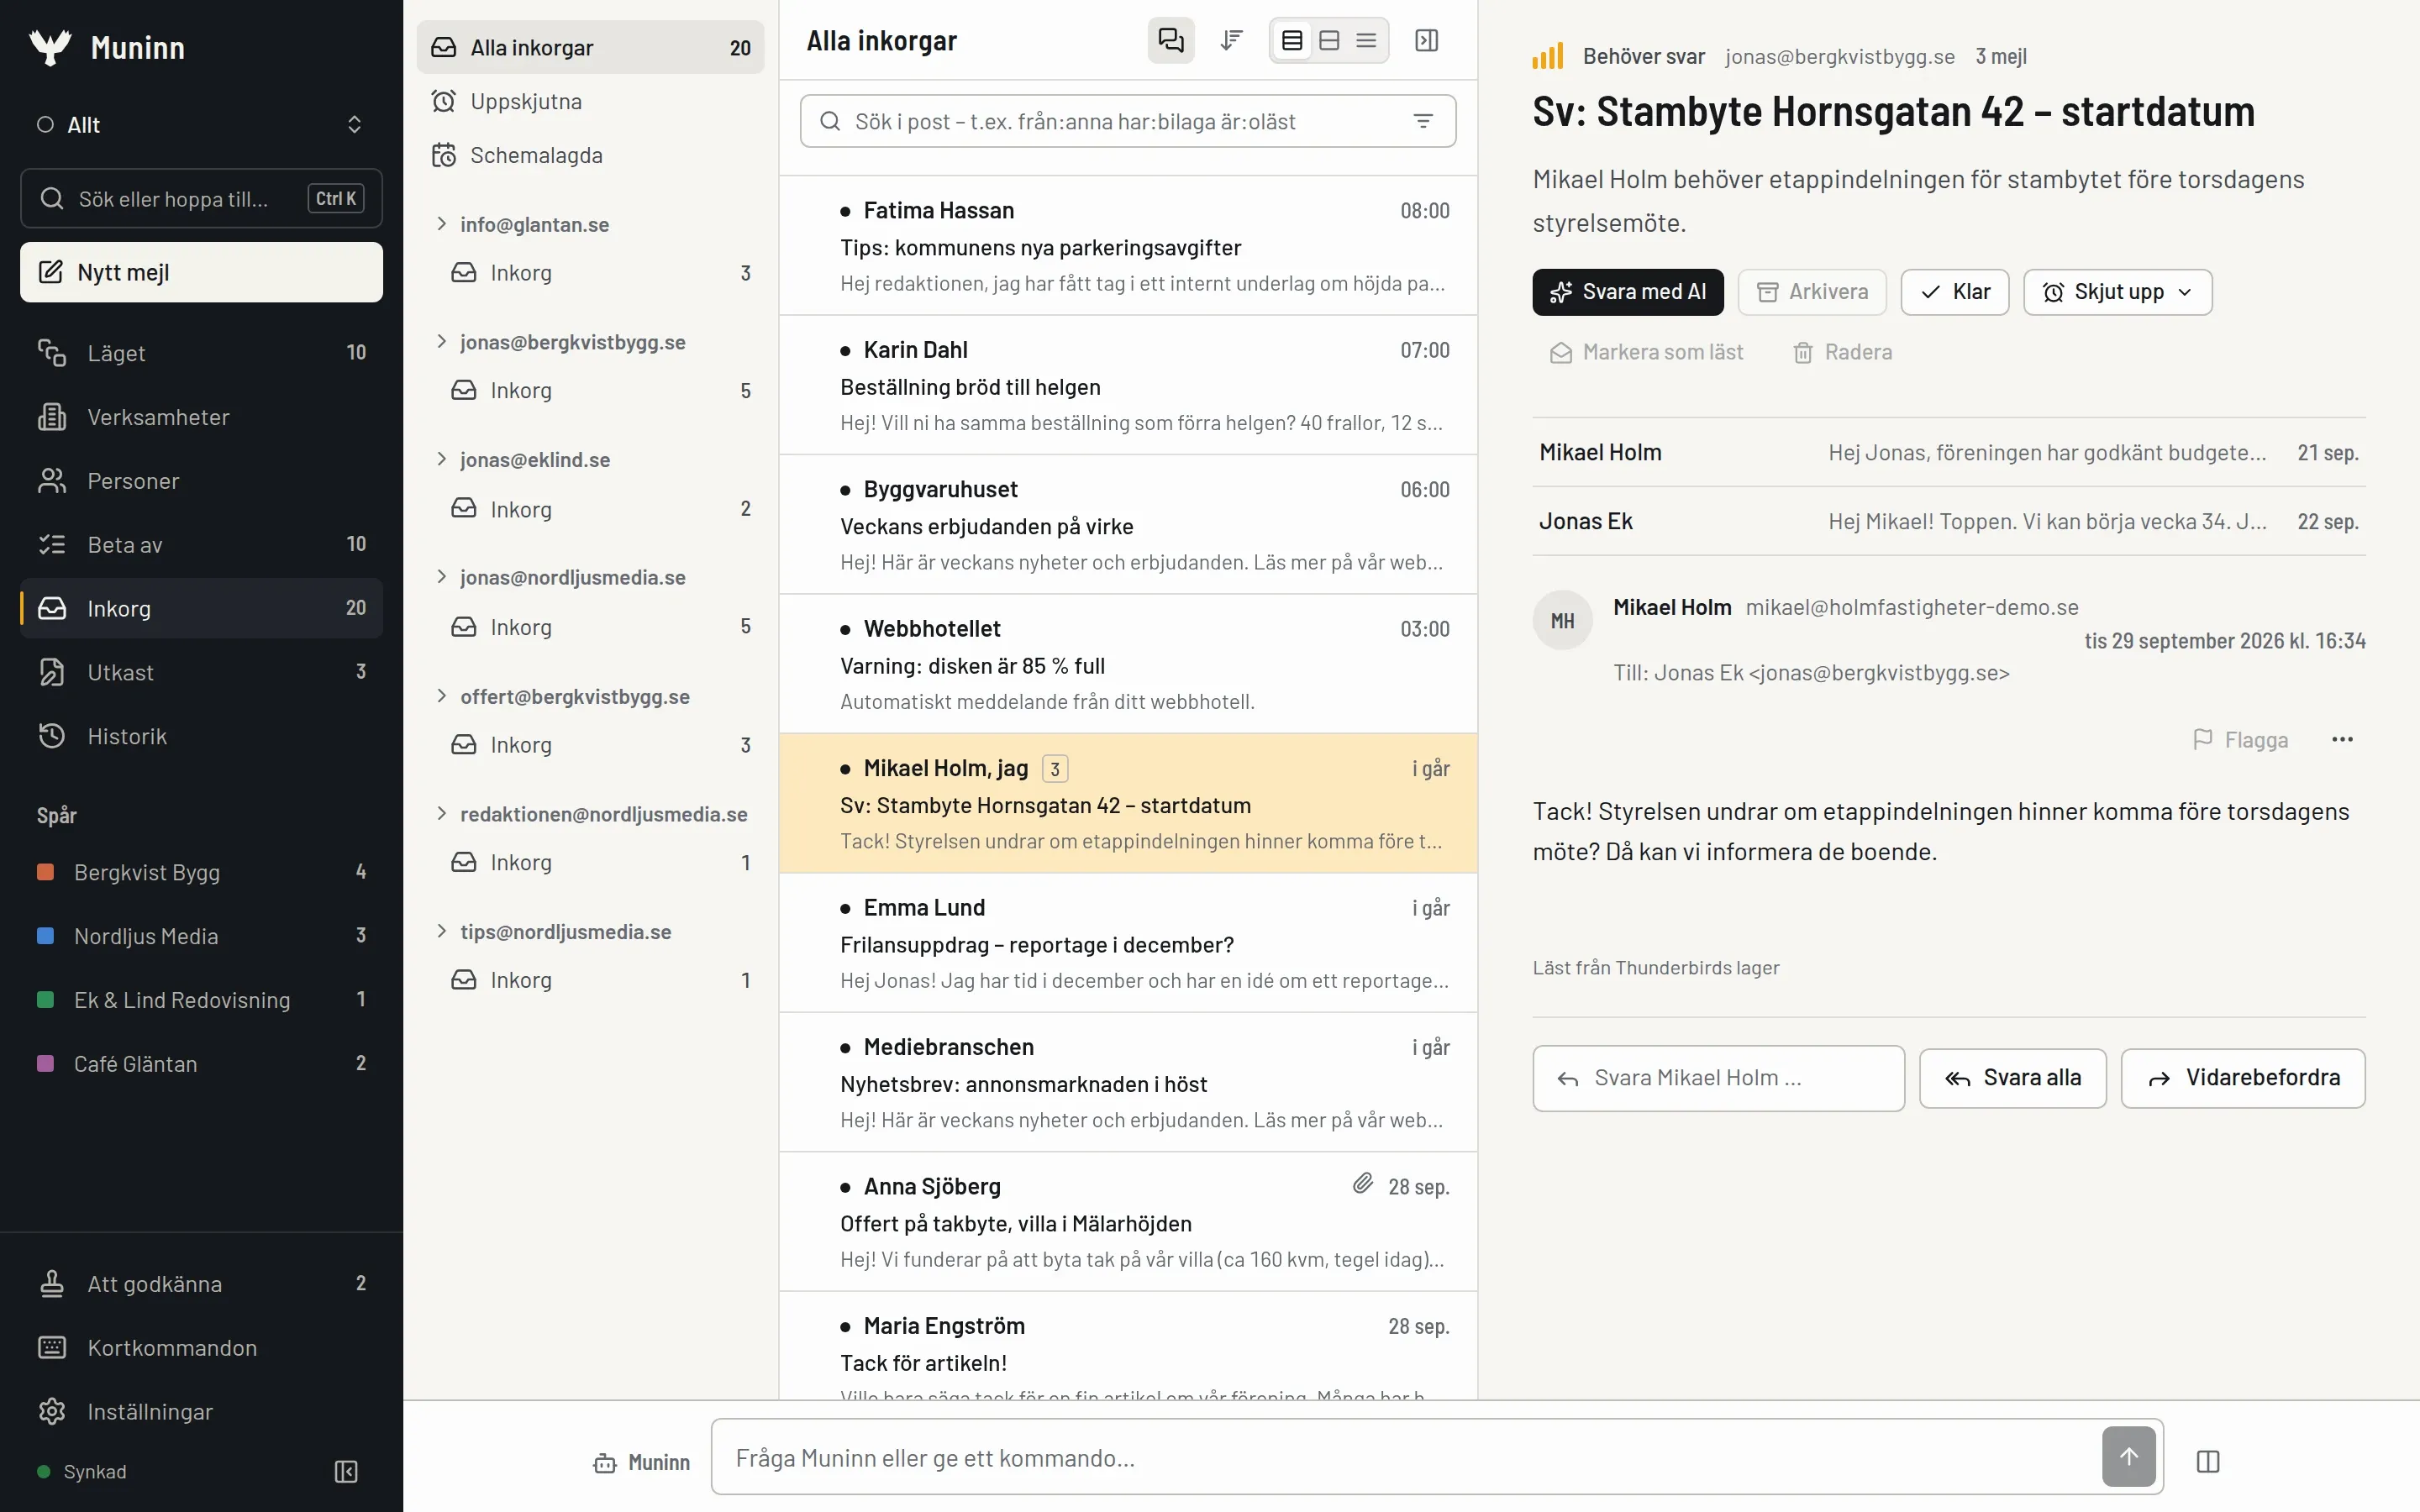This screenshot has width=2420, height=1512.
Task: Collapse the left sidebar panel
Action: tap(346, 1471)
